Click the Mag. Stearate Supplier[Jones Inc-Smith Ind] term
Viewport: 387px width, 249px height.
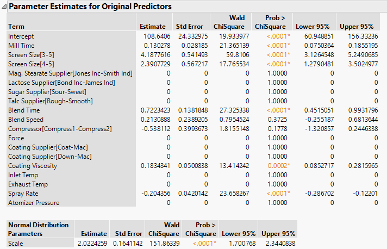pos(70,73)
